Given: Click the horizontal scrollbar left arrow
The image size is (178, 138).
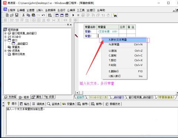Looking at the screenshot, I should [x=78, y=93].
